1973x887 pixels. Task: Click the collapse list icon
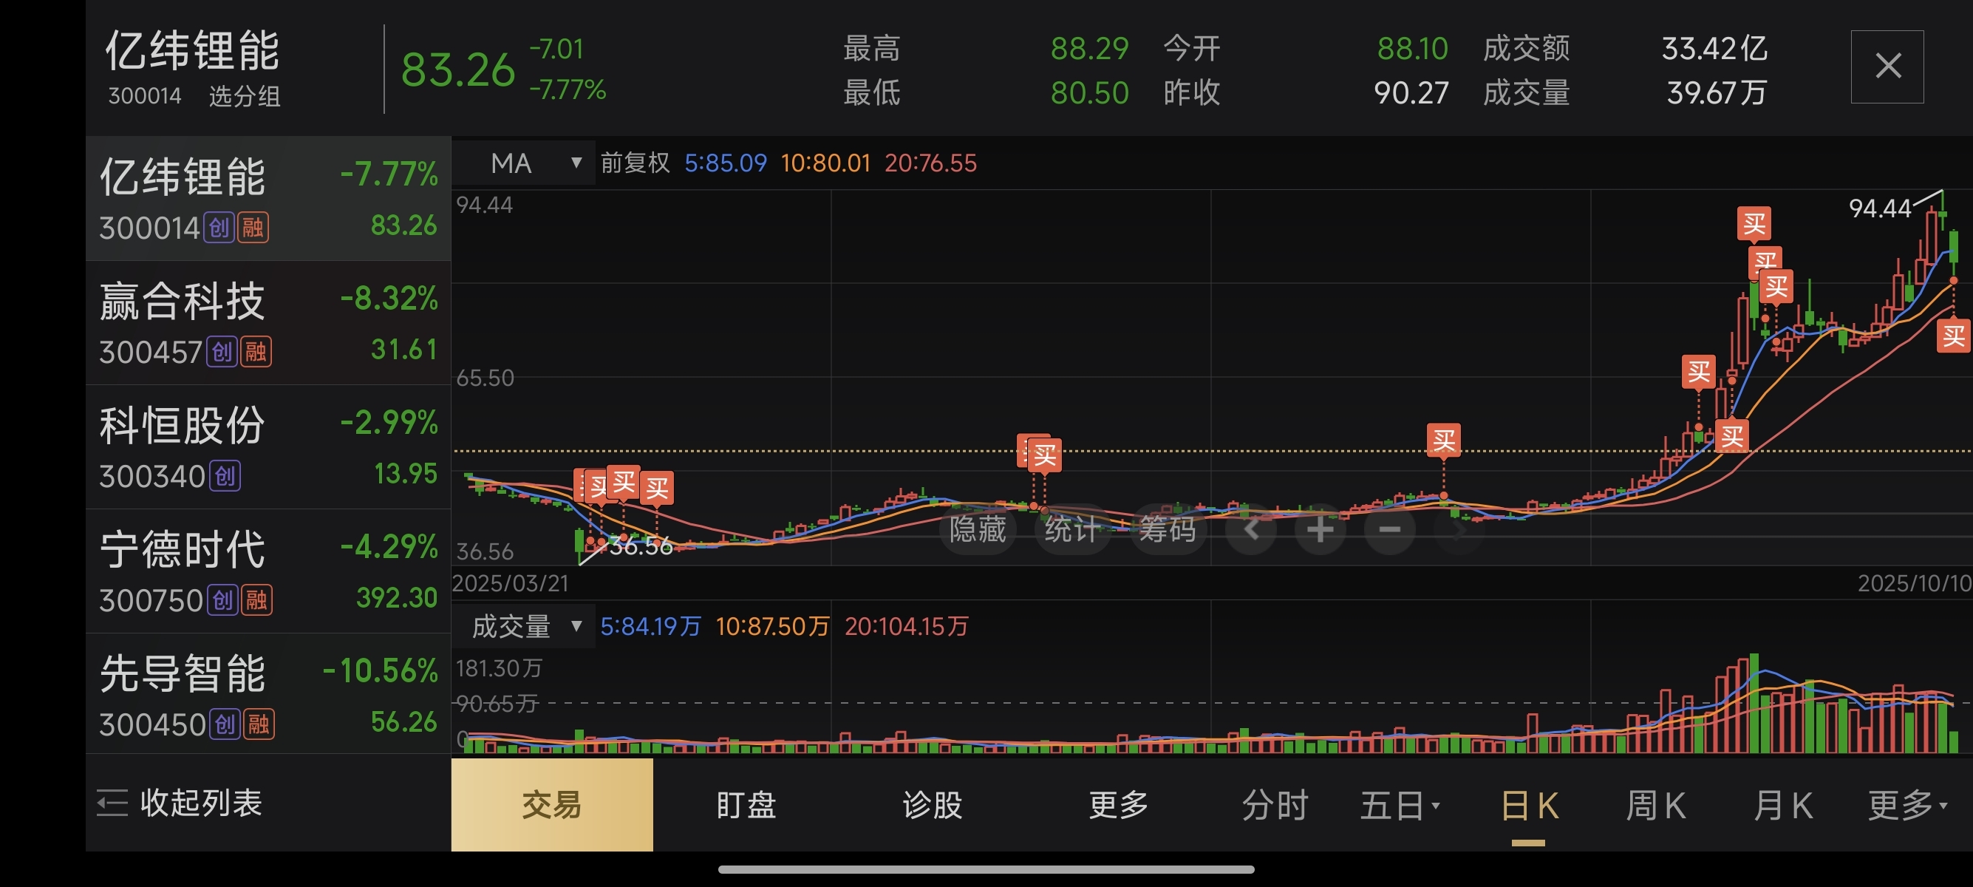tap(112, 803)
